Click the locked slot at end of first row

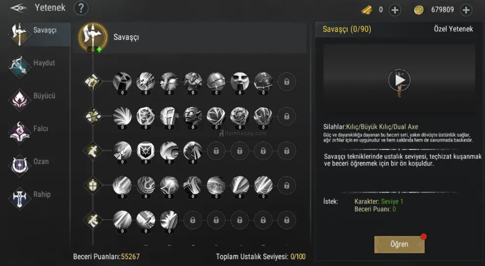coord(287,82)
